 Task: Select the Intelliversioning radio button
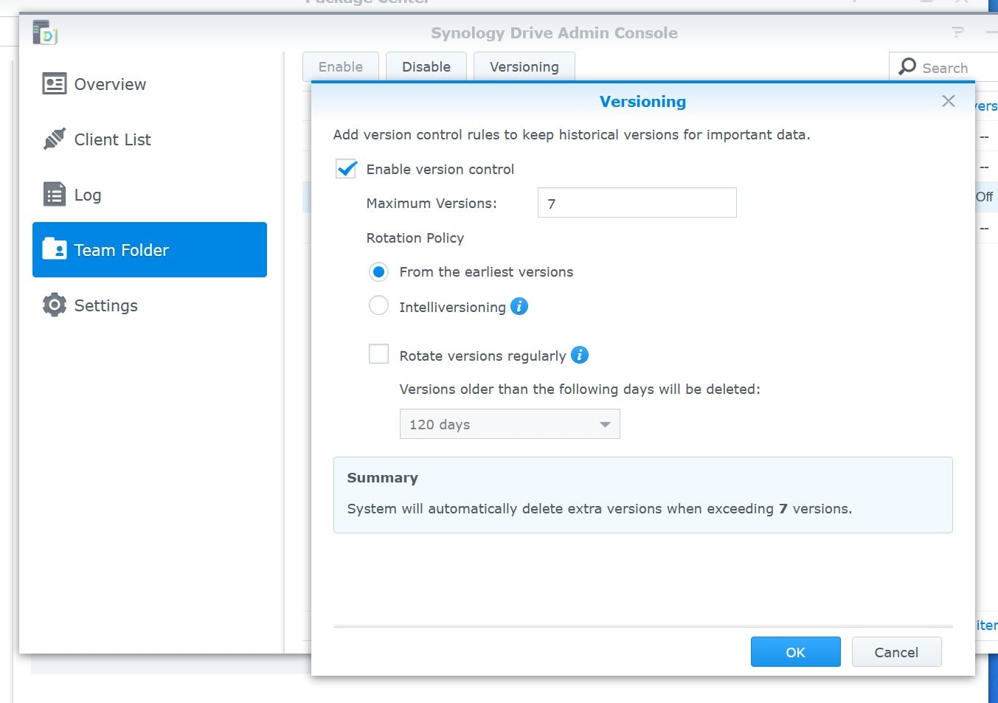click(378, 305)
